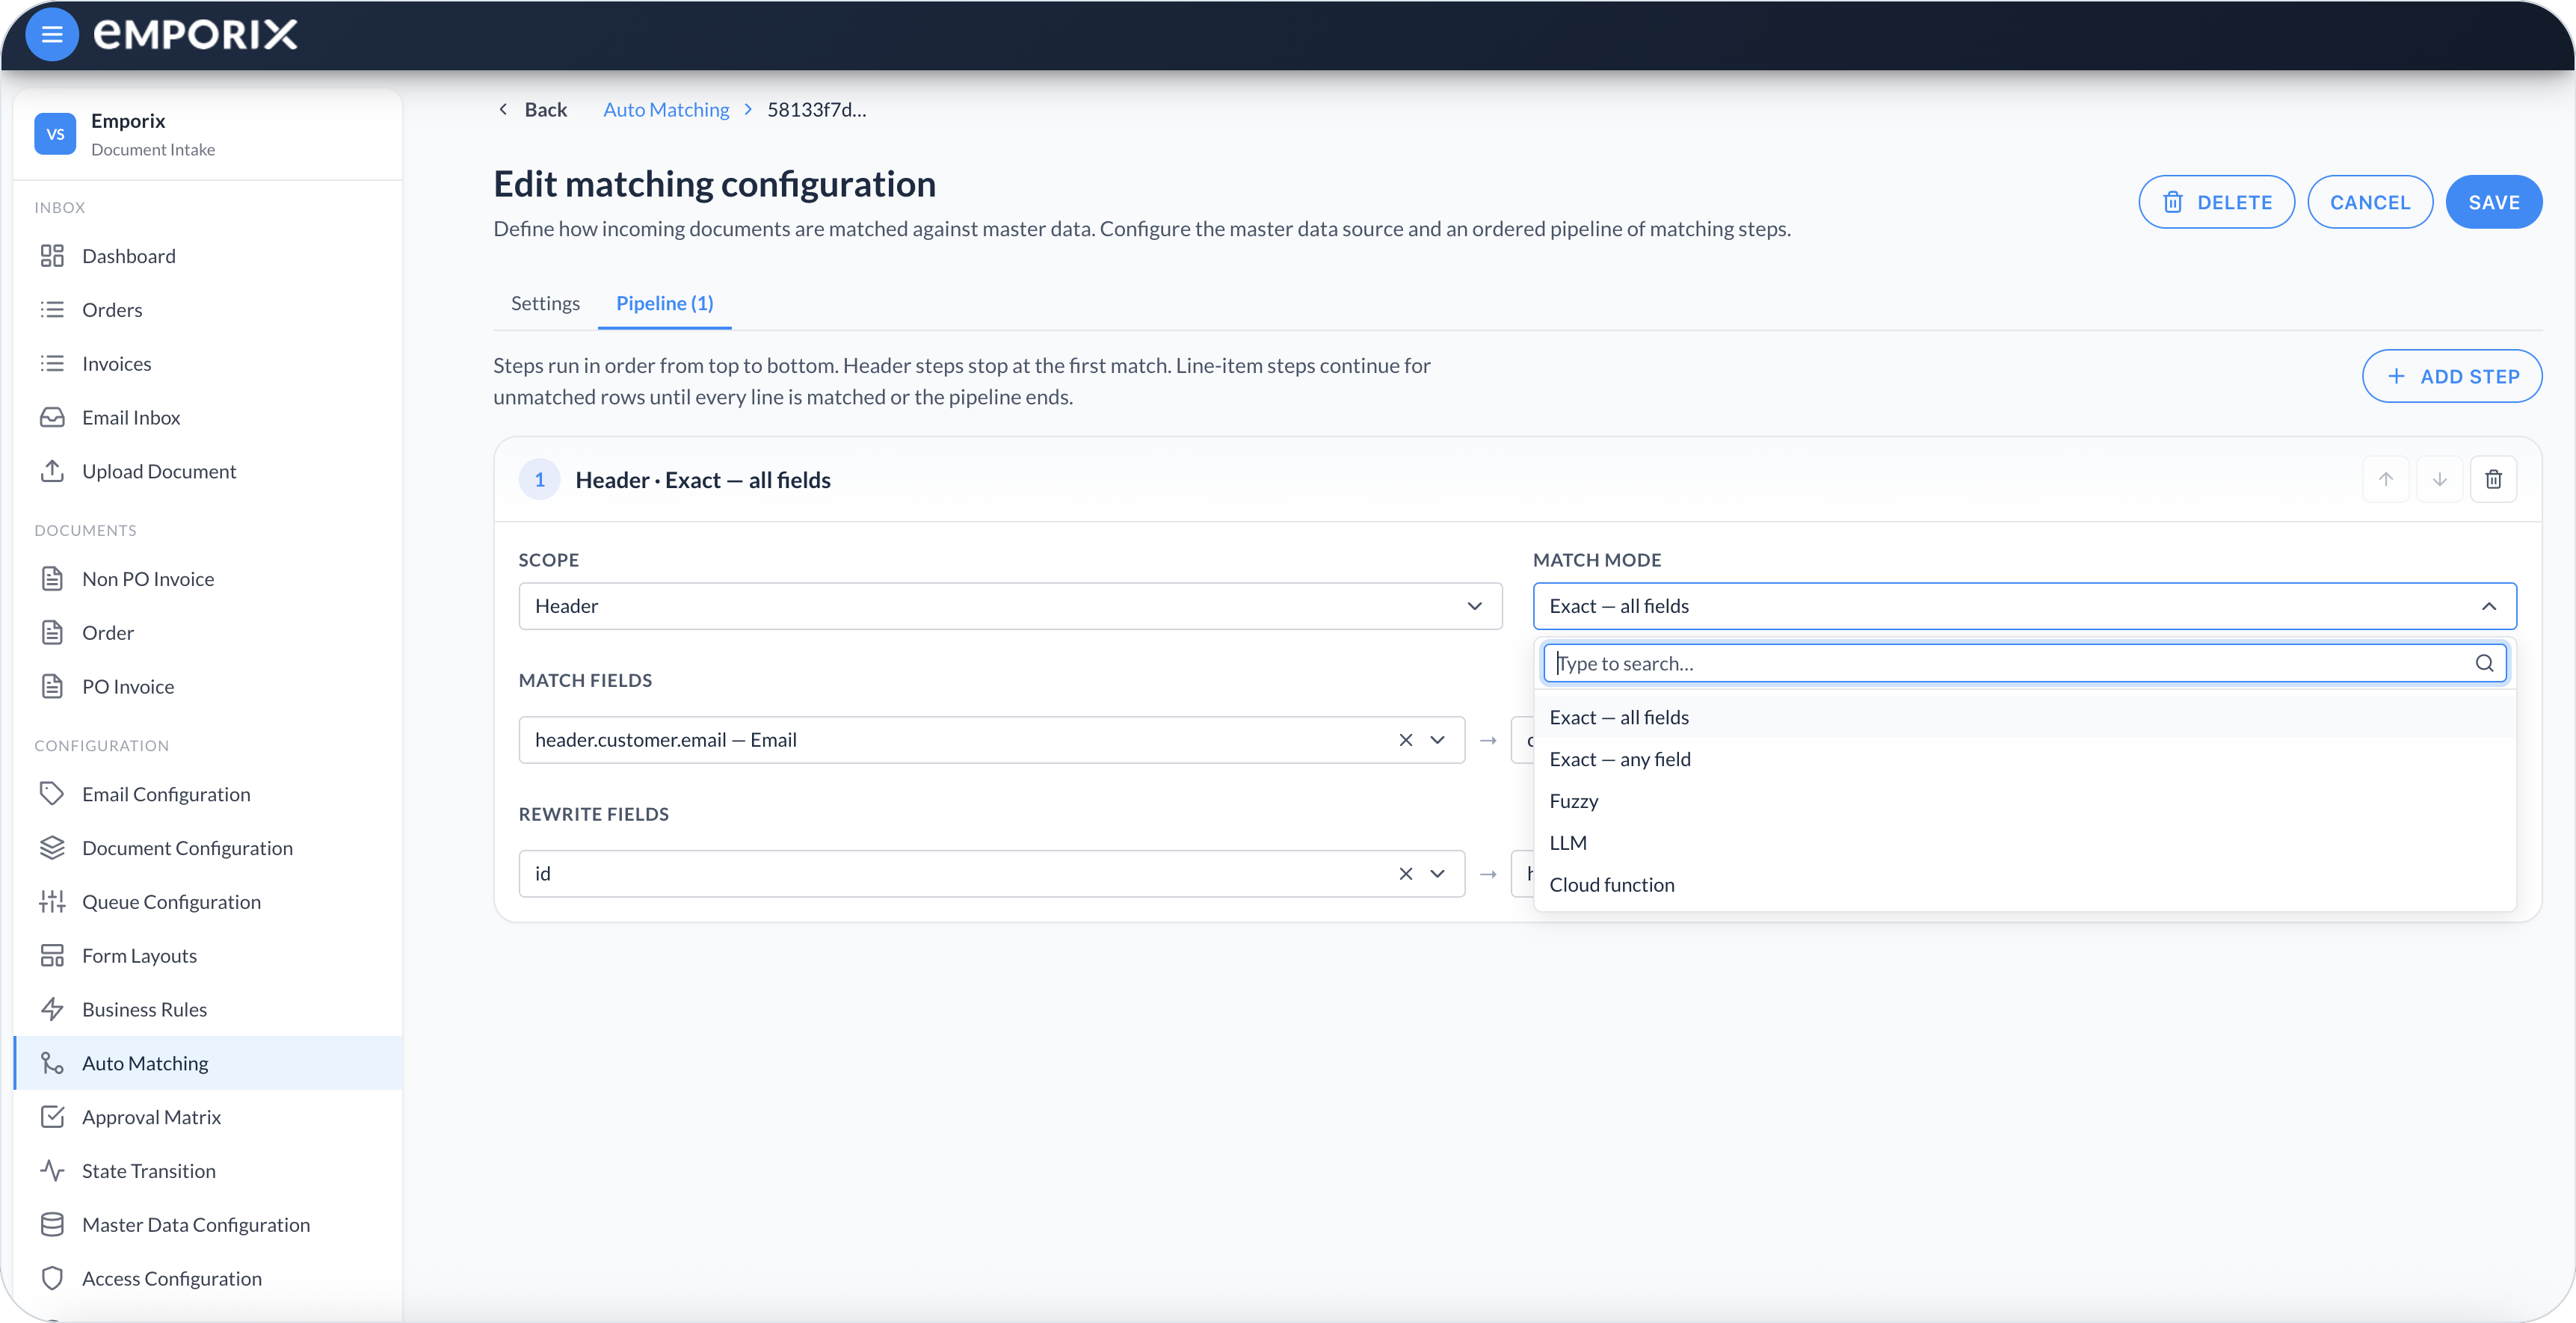Choose Fuzzy match mode
Image resolution: width=2576 pixels, height=1323 pixels.
[2024, 801]
